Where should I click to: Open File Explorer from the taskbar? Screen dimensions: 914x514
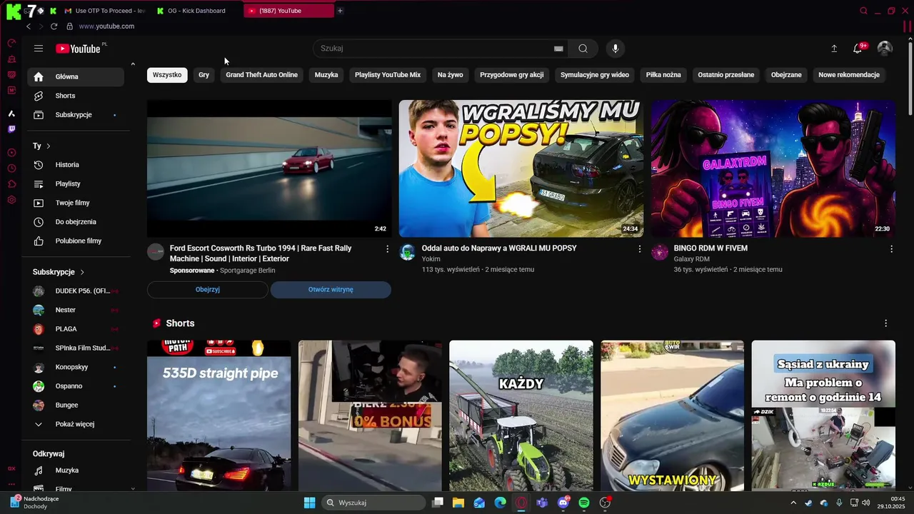click(x=458, y=503)
